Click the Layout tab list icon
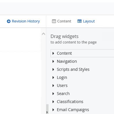 80,21
